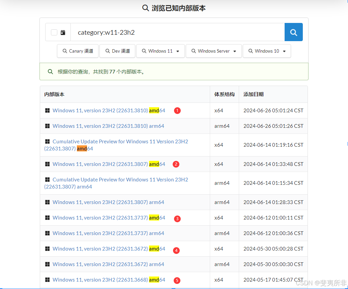Focus the search field containing category:w11-23h2

coord(178,32)
